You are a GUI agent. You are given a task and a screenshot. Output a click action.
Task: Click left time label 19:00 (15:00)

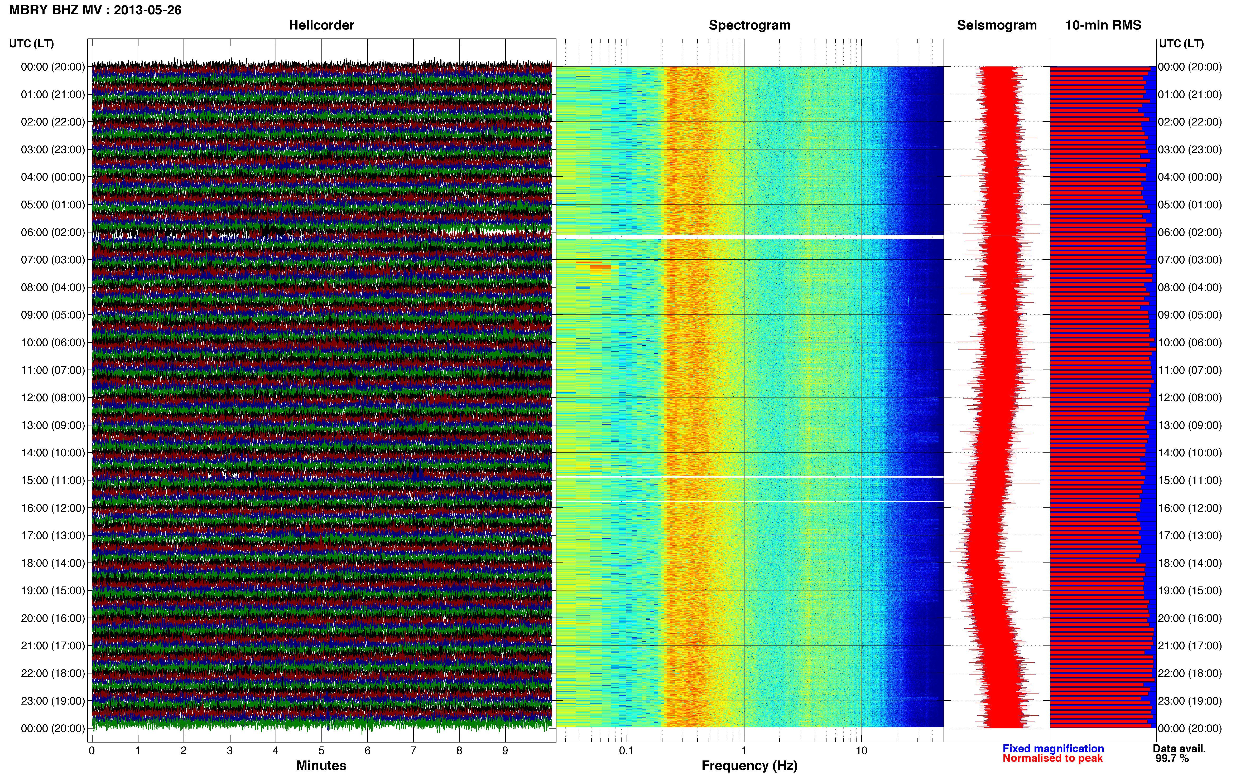click(53, 590)
